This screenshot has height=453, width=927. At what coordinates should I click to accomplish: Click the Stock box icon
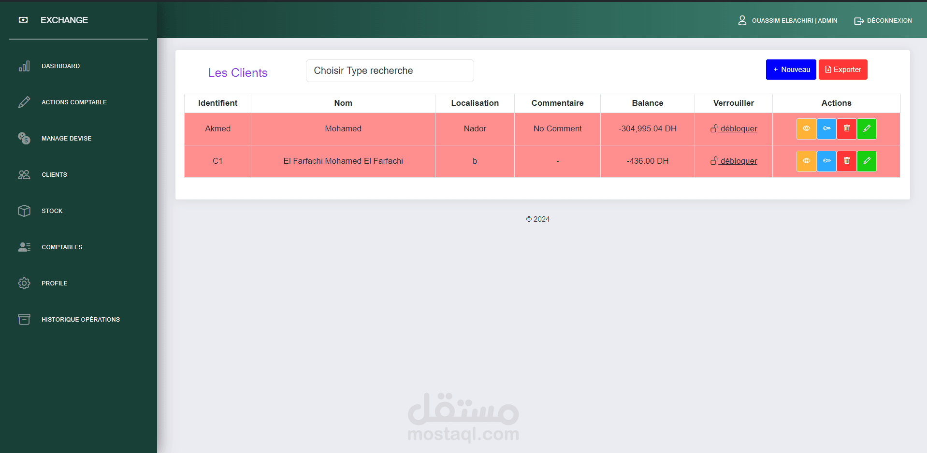[24, 211]
